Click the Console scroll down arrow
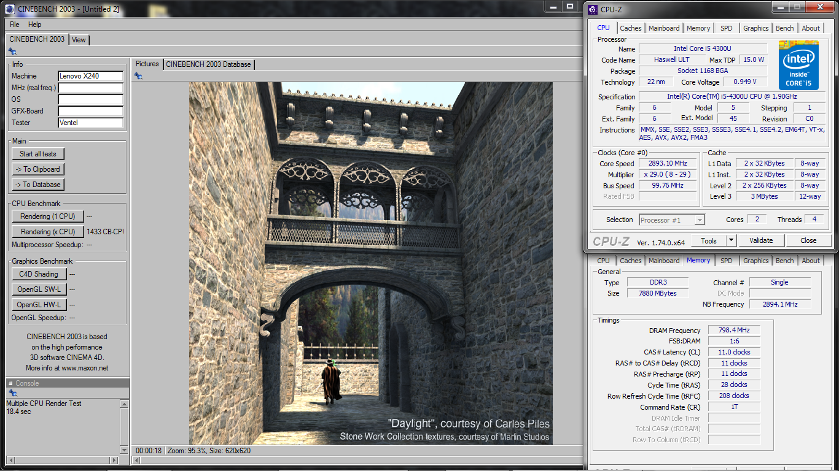This screenshot has width=839, height=471. (x=125, y=450)
